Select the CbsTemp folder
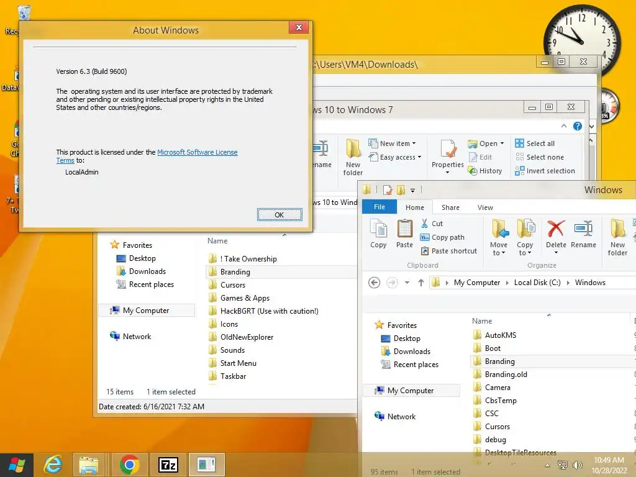Image resolution: width=636 pixels, height=477 pixels. [501, 401]
